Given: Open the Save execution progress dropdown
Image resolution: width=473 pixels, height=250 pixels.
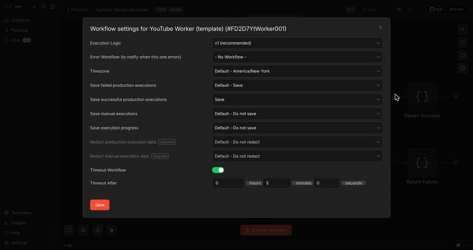Looking at the screenshot, I should click(297, 128).
